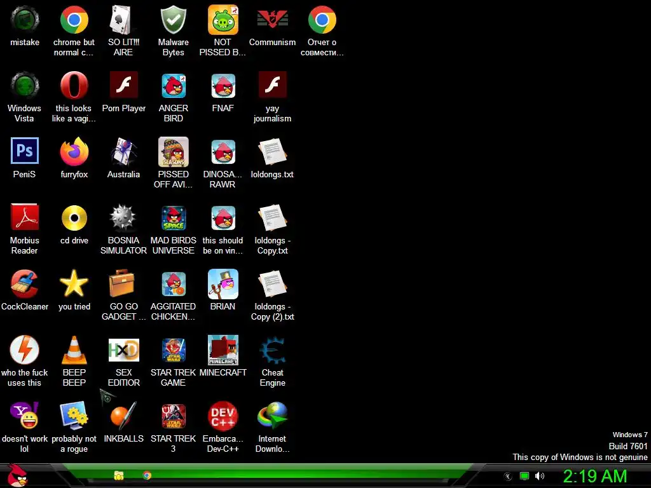Screen dimensions: 651x488
Task: Launch Embarca... Dev-C++ icon
Action: pyautogui.click(x=223, y=416)
